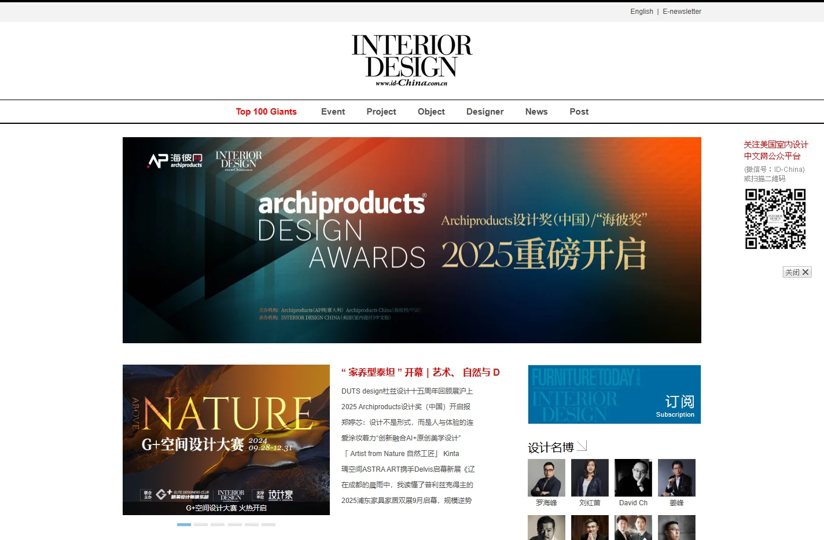The image size is (824, 540).
Task: Open 璃空间ASTRA ART携手Delvis article
Action: pyautogui.click(x=408, y=469)
